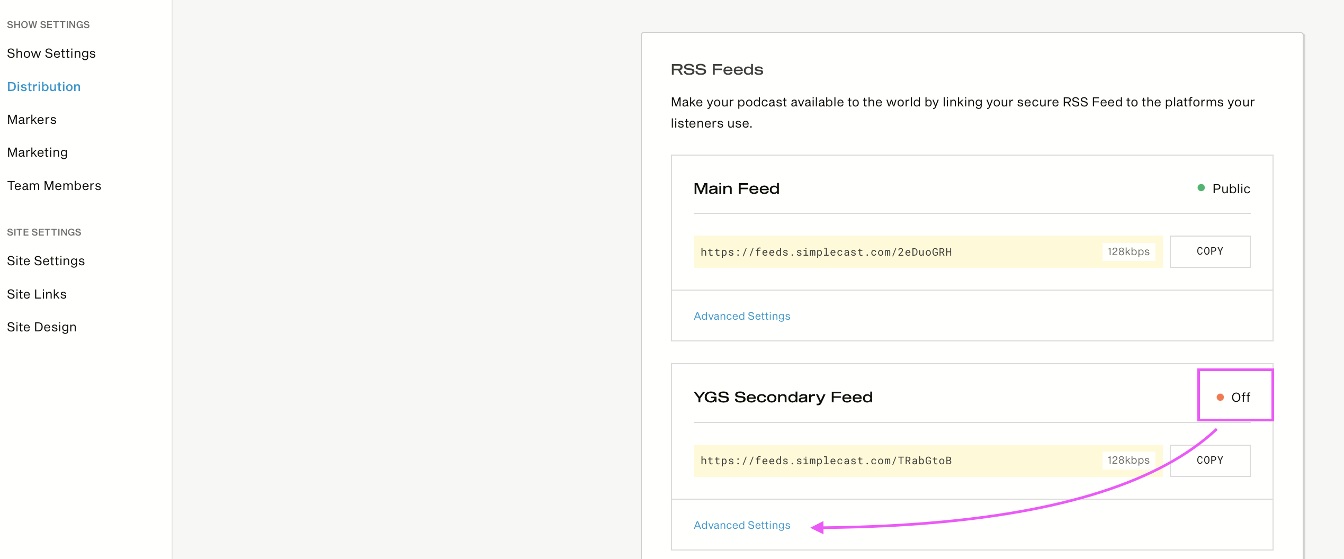Viewport: 1344px width, 559px height.
Task: Go to the Marketing section
Action: point(38,152)
